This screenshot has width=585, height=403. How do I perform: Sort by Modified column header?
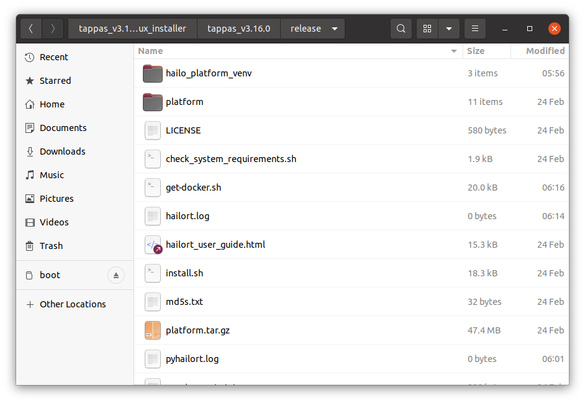tap(545, 51)
